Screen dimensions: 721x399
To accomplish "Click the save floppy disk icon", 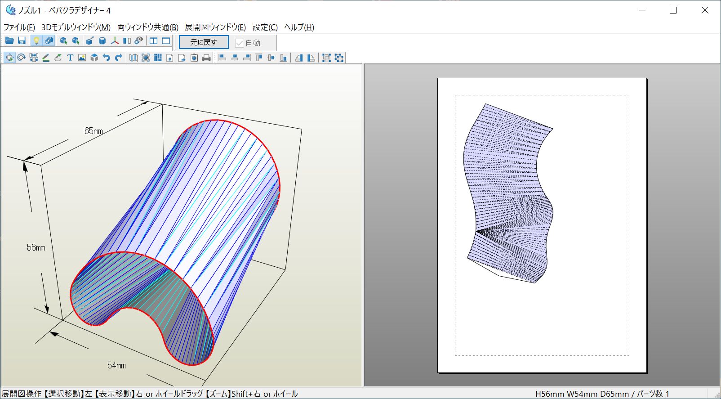I will click(x=22, y=41).
